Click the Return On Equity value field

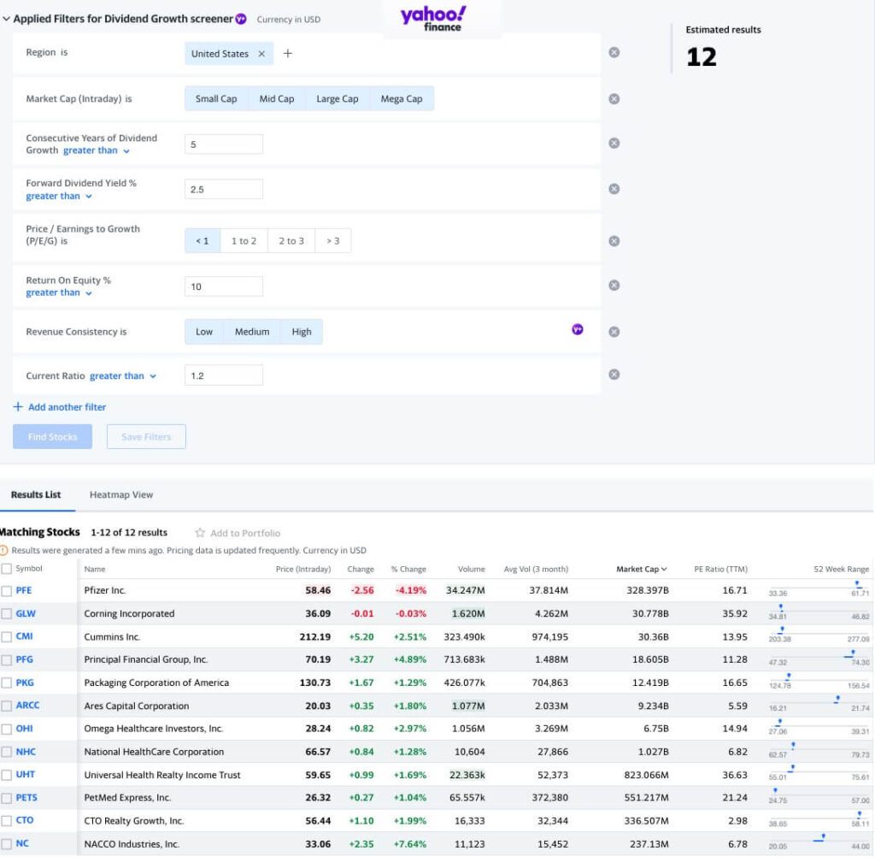coord(224,286)
